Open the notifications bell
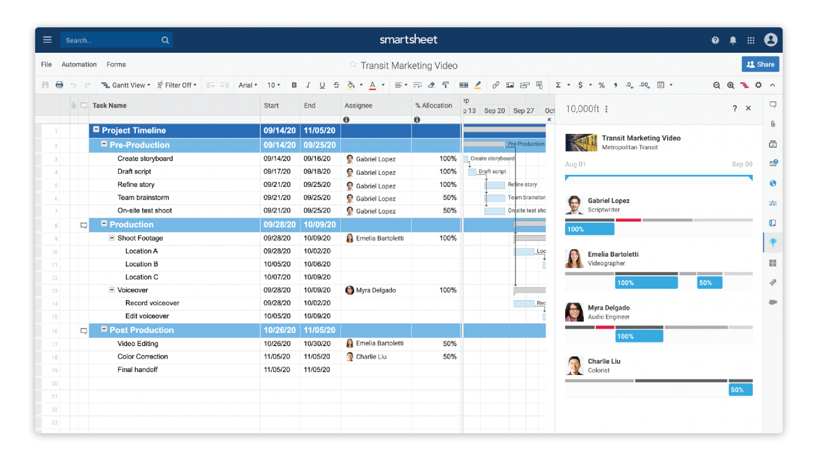Image resolution: width=818 pixels, height=460 pixels. point(733,40)
